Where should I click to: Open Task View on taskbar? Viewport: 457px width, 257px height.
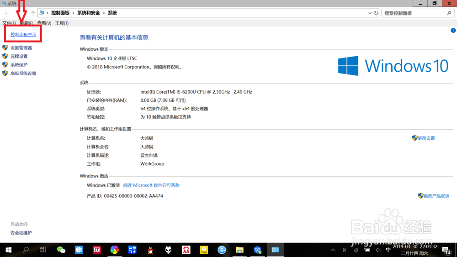[x=43, y=250]
